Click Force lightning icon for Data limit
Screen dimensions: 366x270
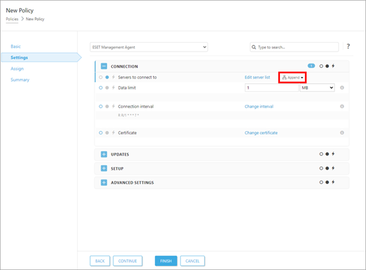pos(114,88)
